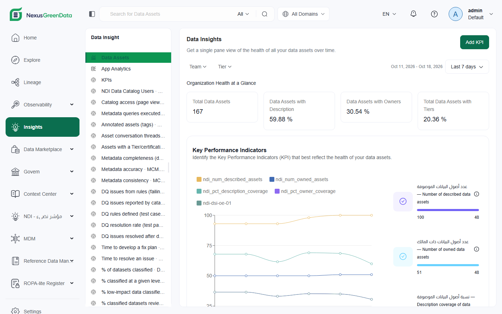
Task: Click the Add KPI button
Action: pyautogui.click(x=474, y=42)
